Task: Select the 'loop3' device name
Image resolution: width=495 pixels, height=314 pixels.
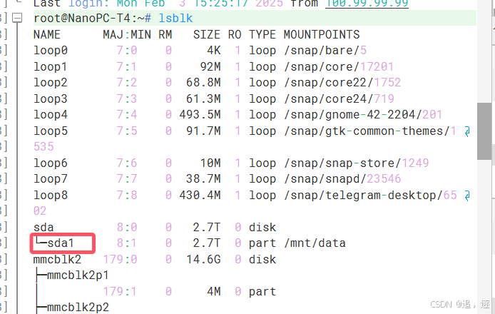Action: pos(51,99)
